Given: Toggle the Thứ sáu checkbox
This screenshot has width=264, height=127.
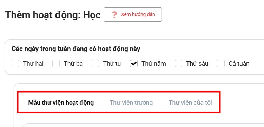Looking at the screenshot, I should 178,64.
